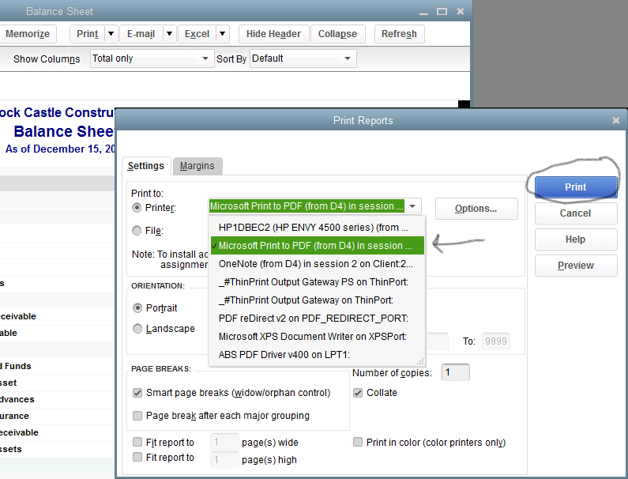Click the page range 'To' field showing 9999
The width and height of the screenshot is (628, 479).
[x=495, y=341]
